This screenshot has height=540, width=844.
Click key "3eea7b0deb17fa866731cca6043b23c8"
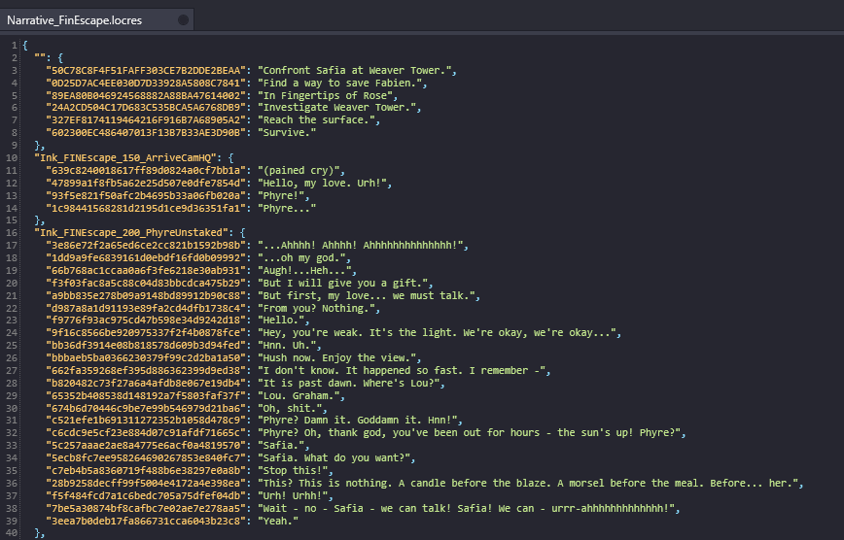146,521
